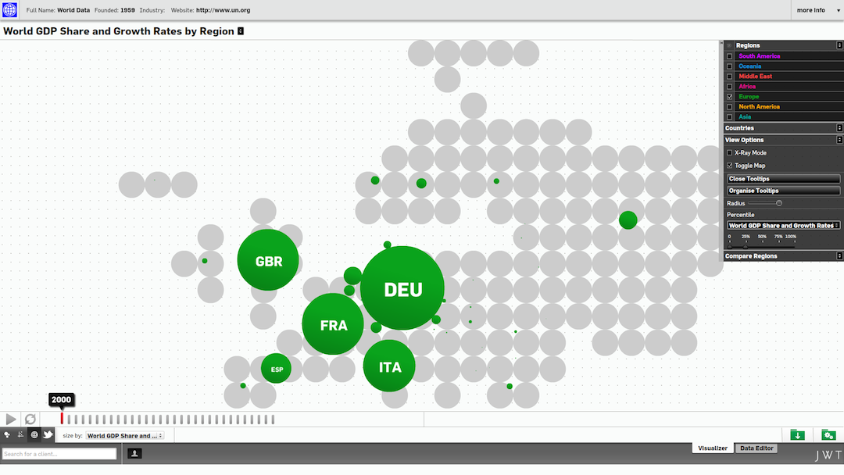Switch to the Data Editor tab

click(x=756, y=448)
